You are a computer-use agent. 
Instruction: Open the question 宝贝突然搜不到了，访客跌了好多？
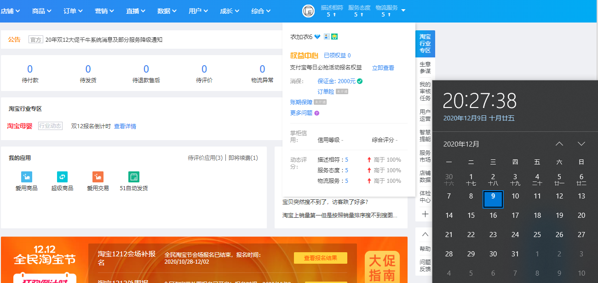[325, 202]
